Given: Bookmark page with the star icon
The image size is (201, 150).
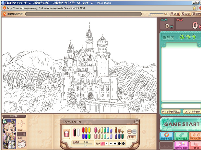Looking at the screenshot, I should click(x=194, y=8).
